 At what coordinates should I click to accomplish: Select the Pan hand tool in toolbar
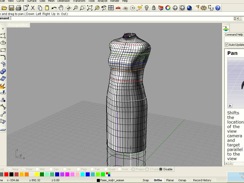click(x=61, y=8)
